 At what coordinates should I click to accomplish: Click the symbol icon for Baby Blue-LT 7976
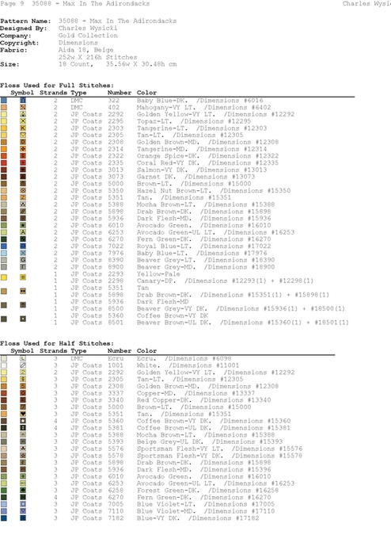[x=23, y=253]
